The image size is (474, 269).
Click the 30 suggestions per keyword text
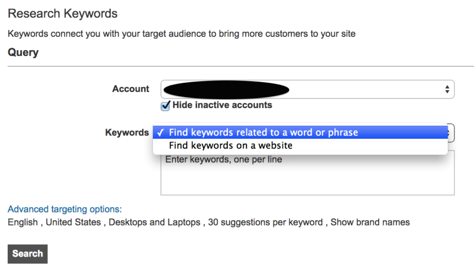266,222
